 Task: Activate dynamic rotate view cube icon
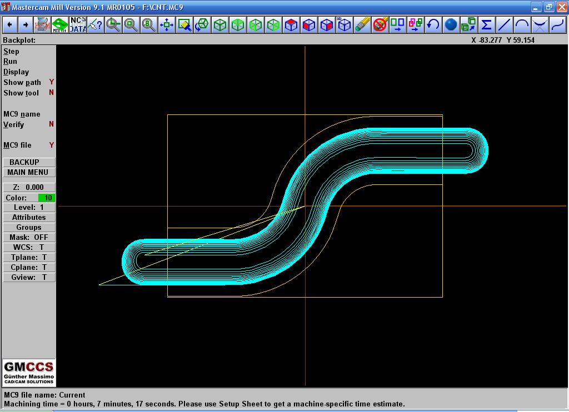pyautogui.click(x=202, y=24)
